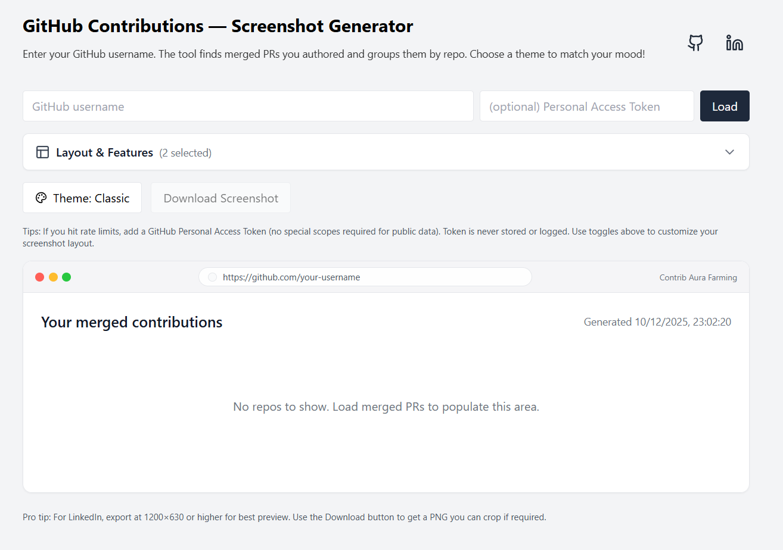The width and height of the screenshot is (783, 550).
Task: Click the red dot in the mock browser
Action: tap(40, 277)
